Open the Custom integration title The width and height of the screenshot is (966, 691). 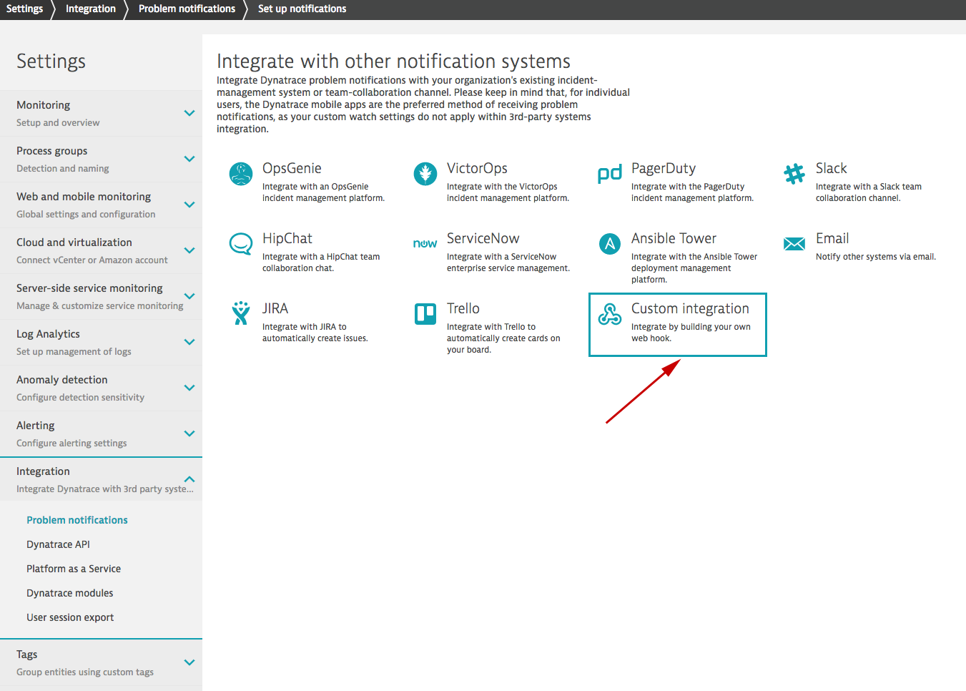[690, 308]
